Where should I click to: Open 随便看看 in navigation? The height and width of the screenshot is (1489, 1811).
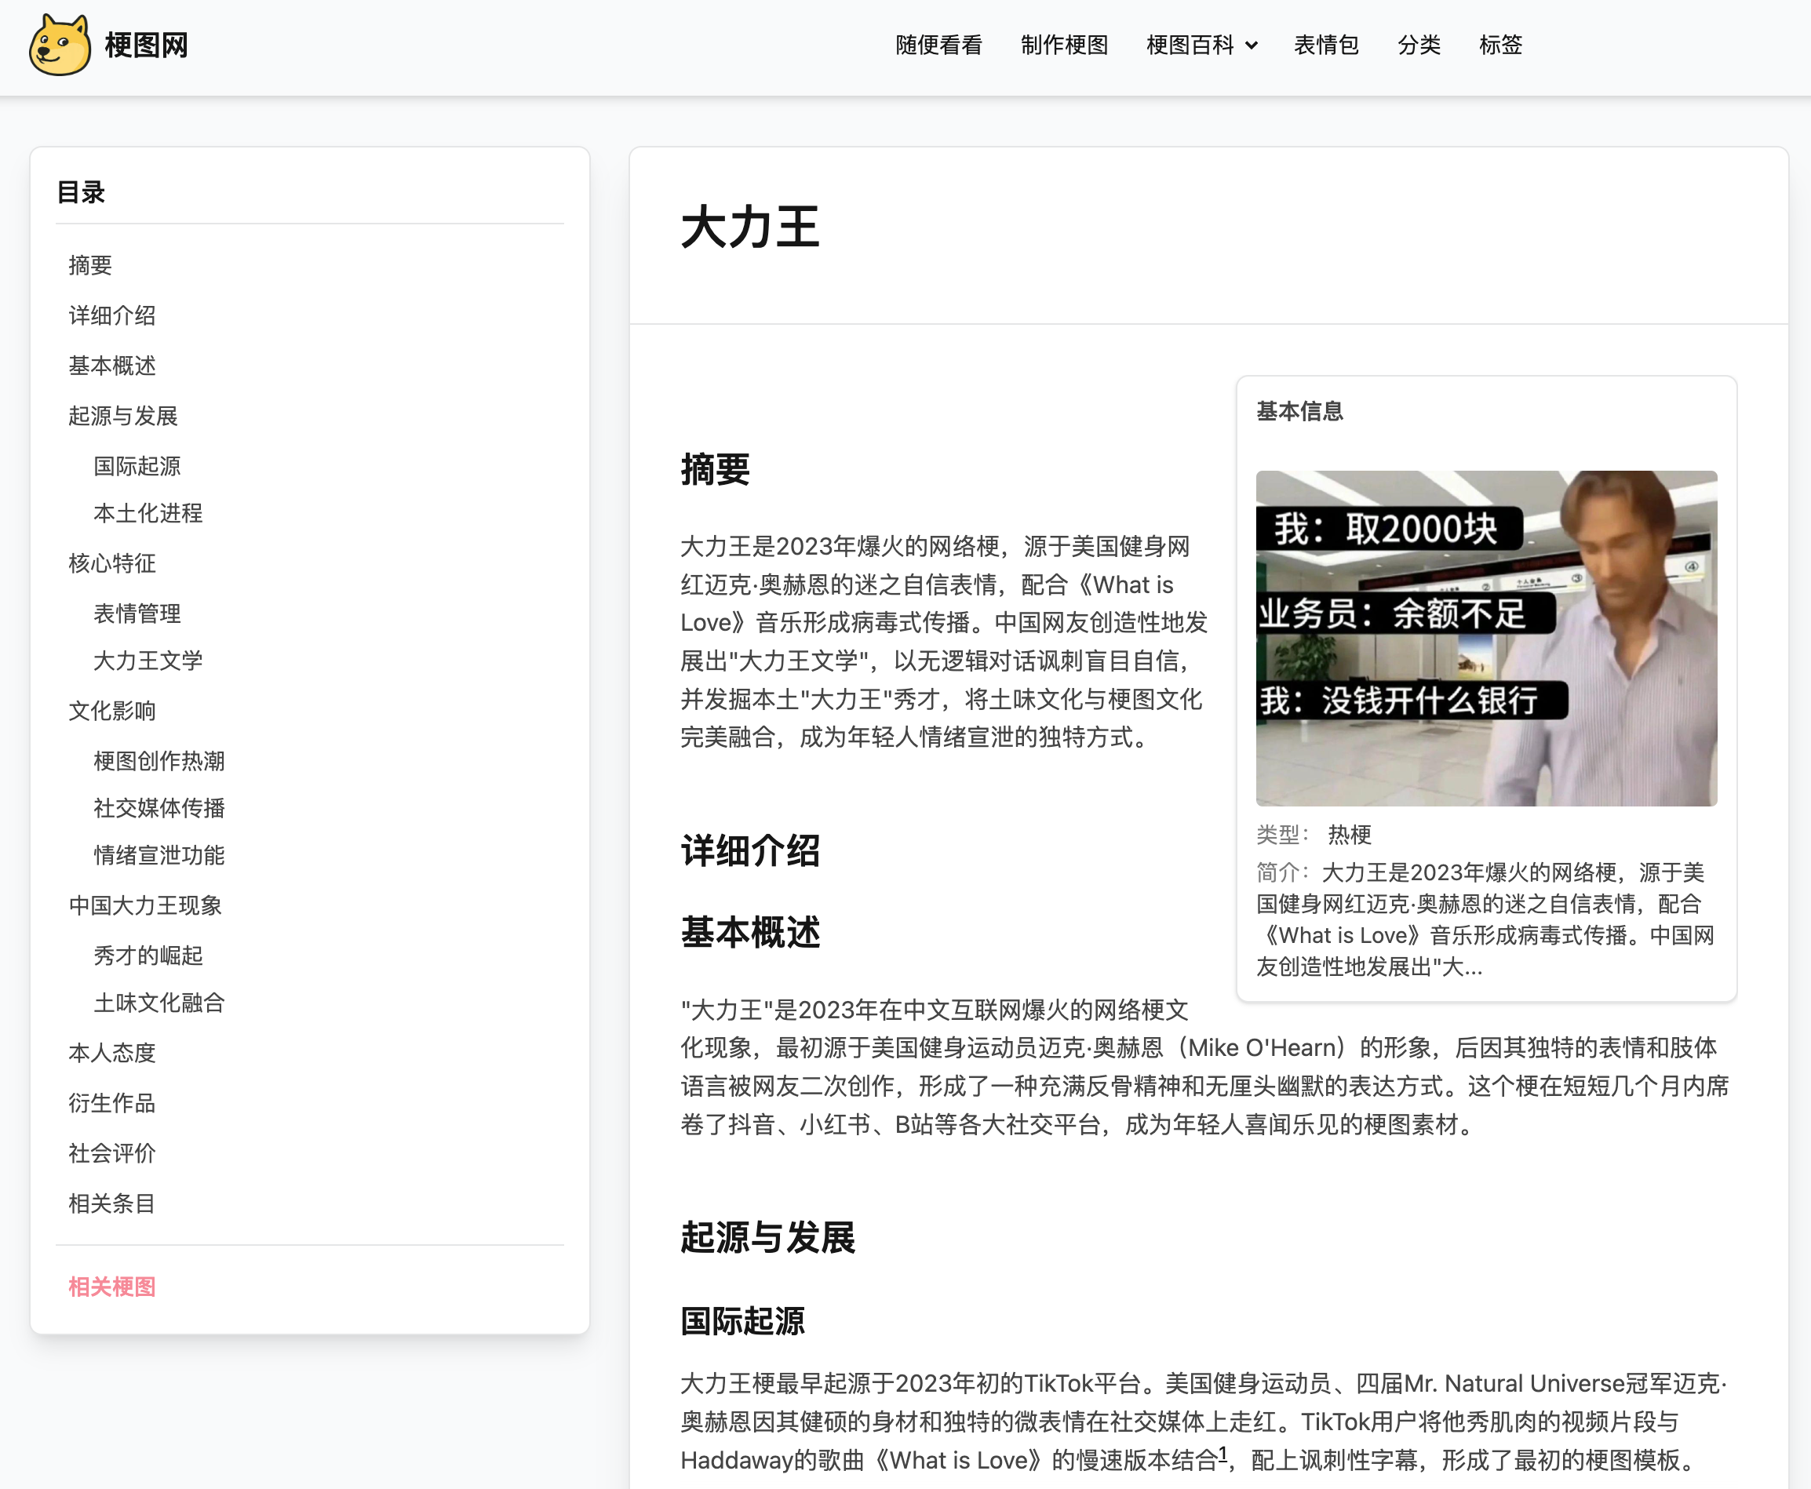938,45
